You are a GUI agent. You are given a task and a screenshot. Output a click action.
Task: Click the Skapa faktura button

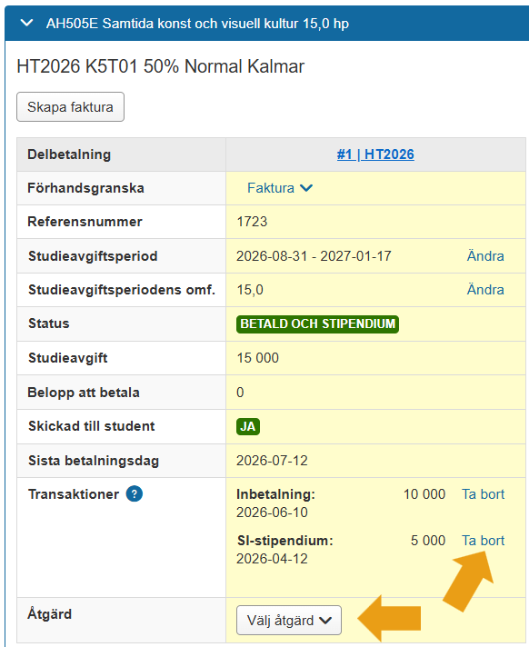coord(70,107)
